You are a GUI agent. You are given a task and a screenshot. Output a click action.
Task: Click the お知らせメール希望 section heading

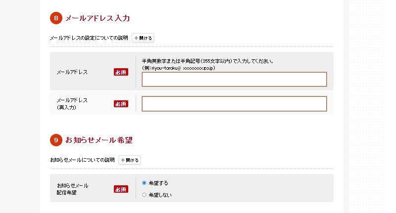(99, 140)
